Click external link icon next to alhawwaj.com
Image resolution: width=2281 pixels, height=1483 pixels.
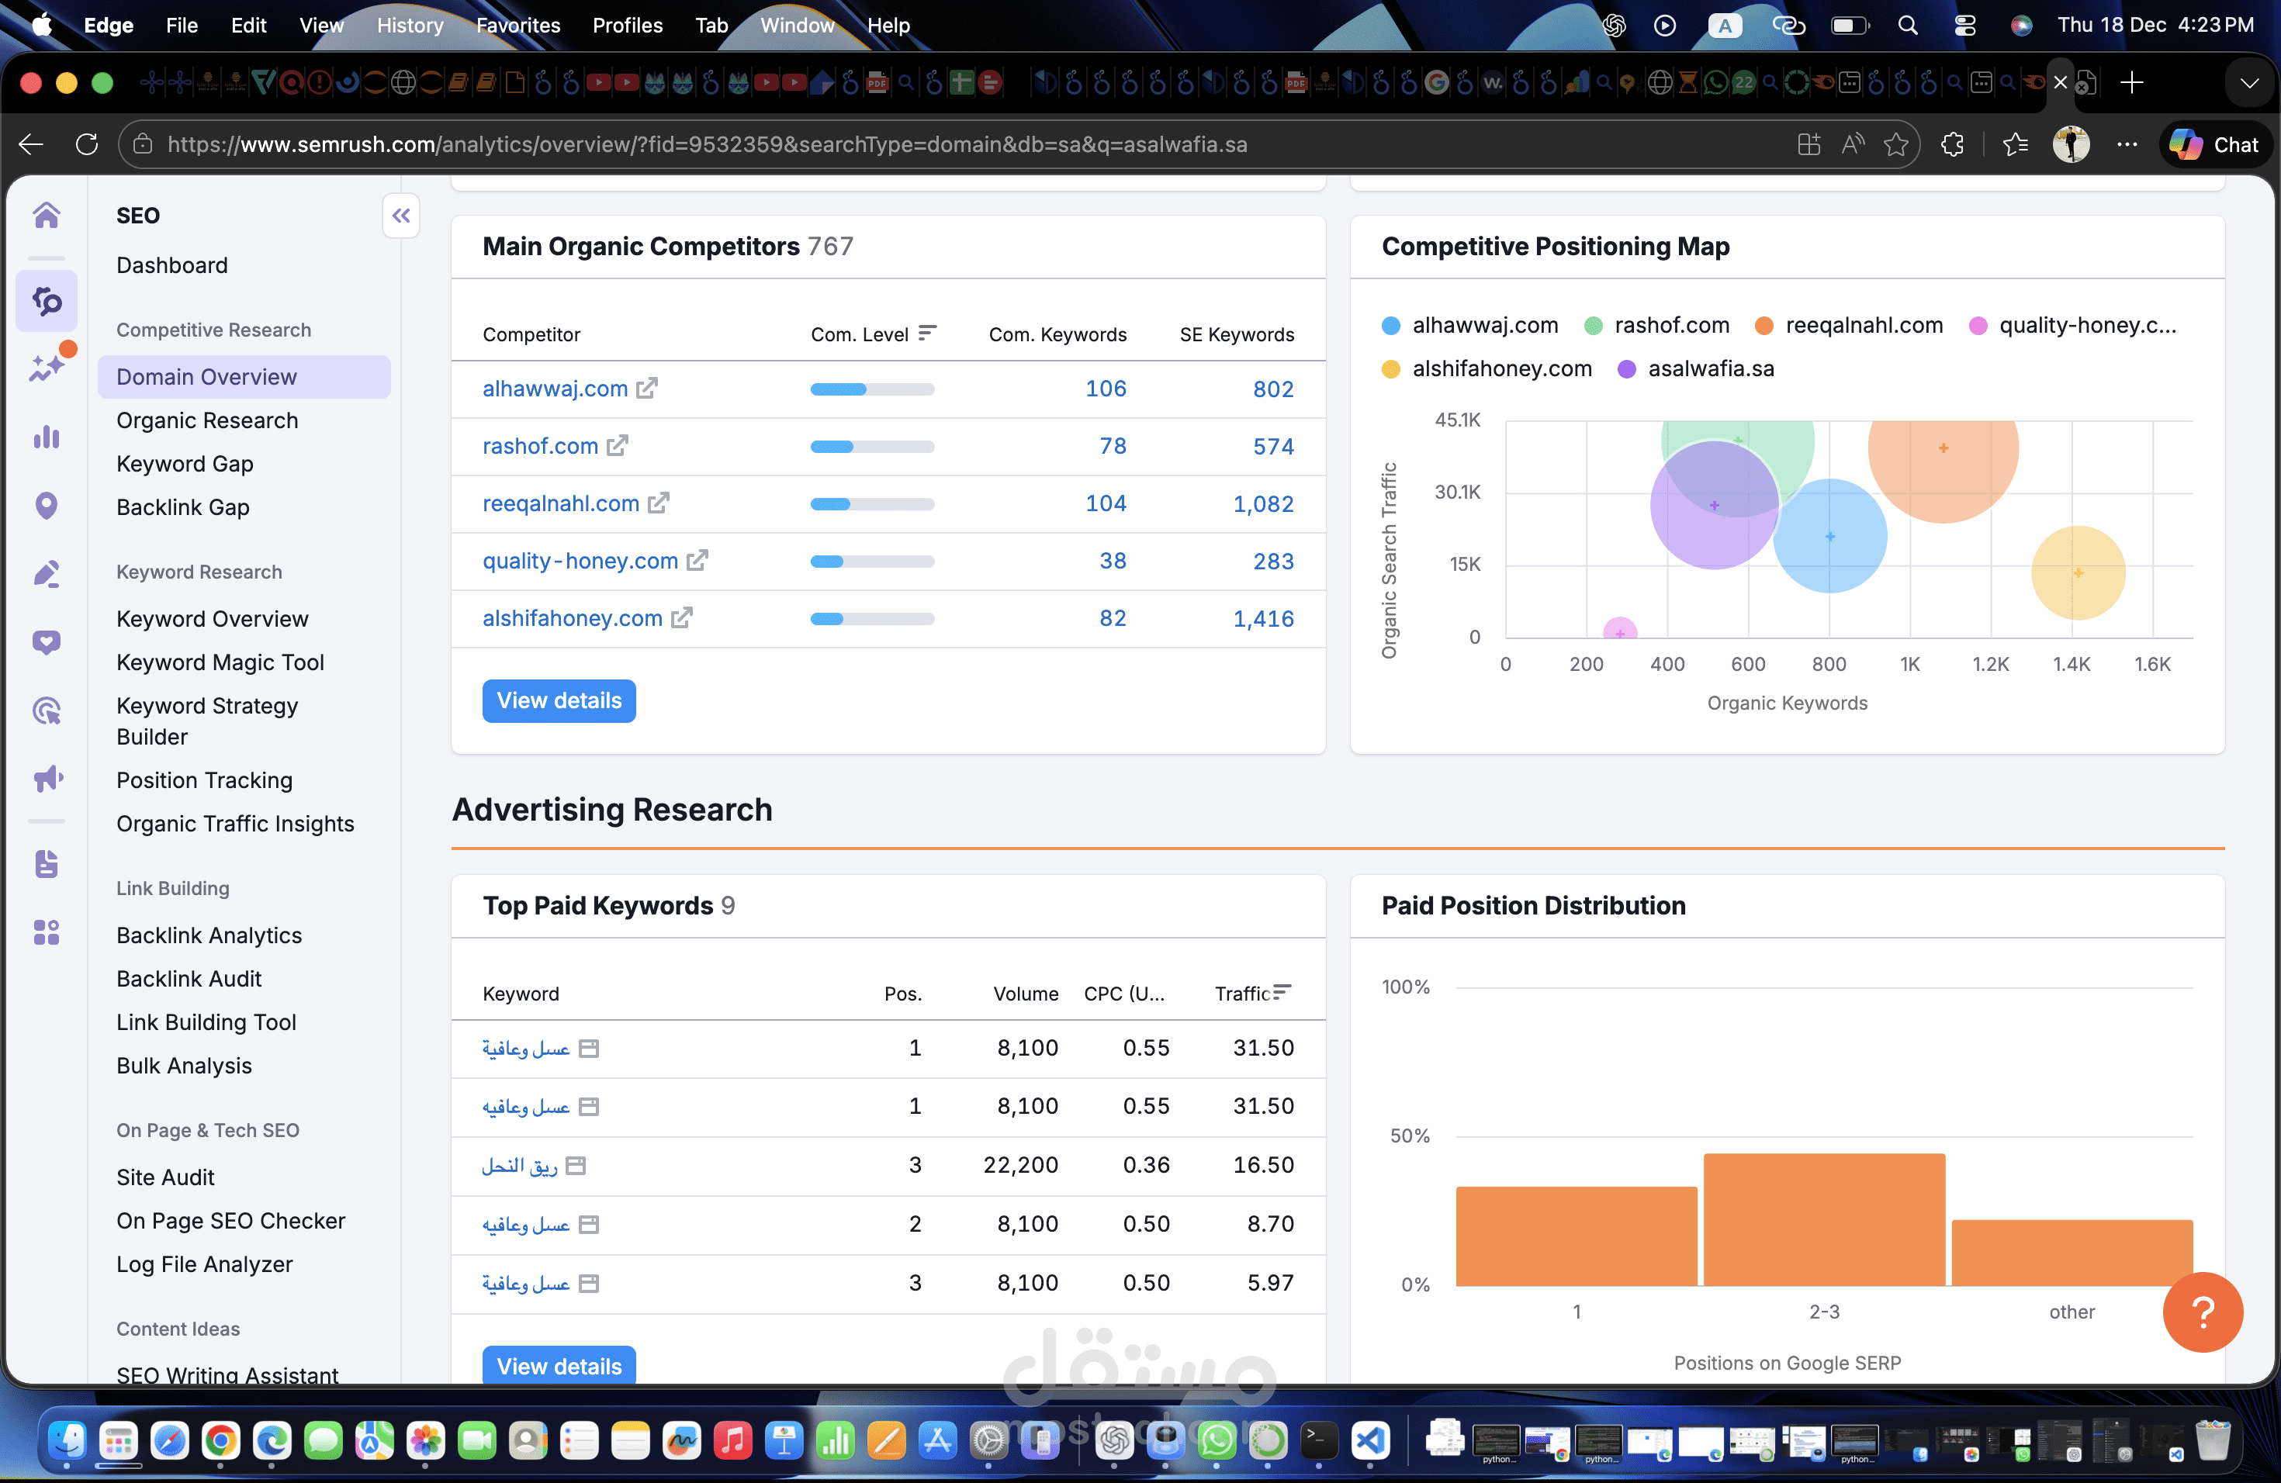click(x=648, y=388)
